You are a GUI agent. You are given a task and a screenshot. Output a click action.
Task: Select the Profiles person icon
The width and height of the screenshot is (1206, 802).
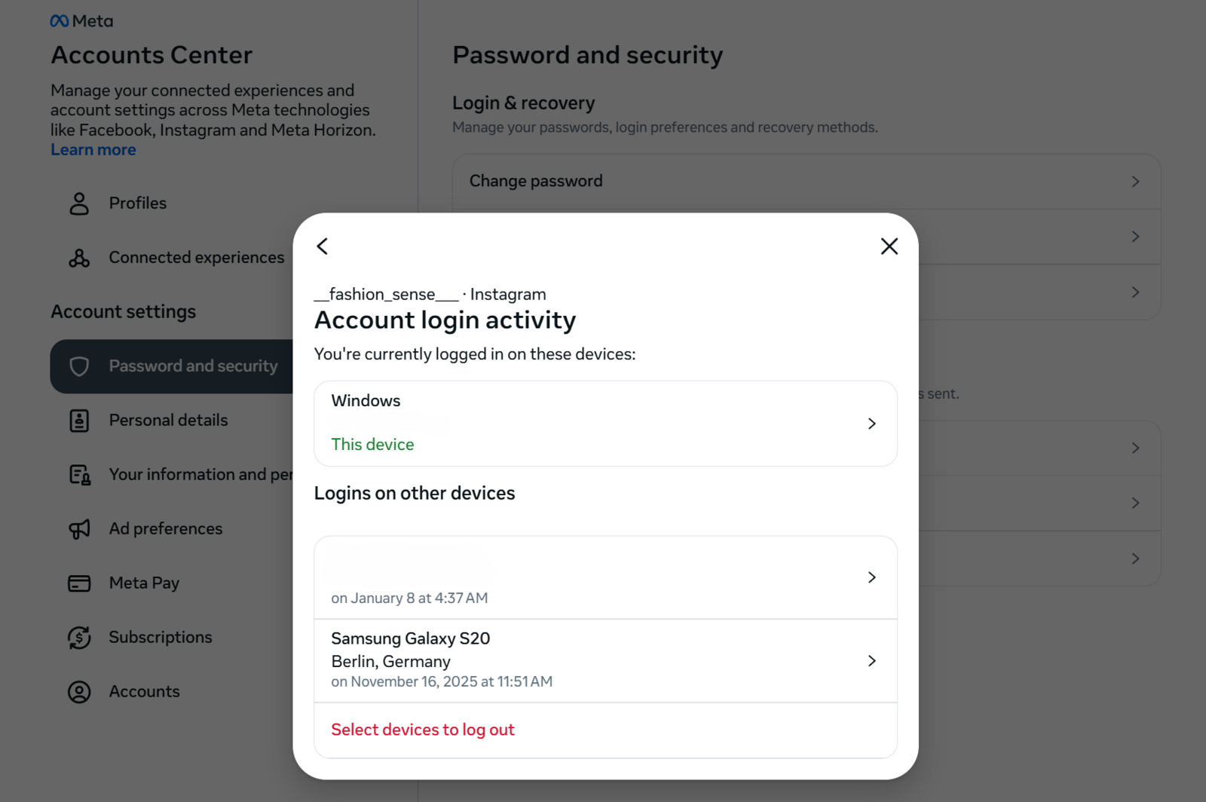pyautogui.click(x=78, y=203)
